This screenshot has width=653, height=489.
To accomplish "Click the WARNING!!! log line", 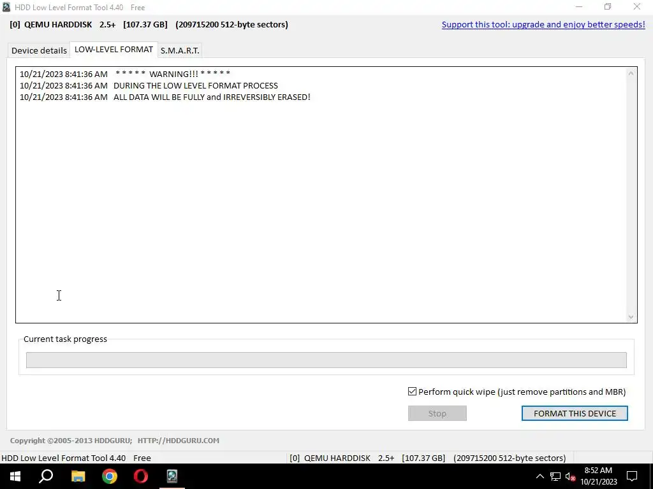I will click(125, 74).
